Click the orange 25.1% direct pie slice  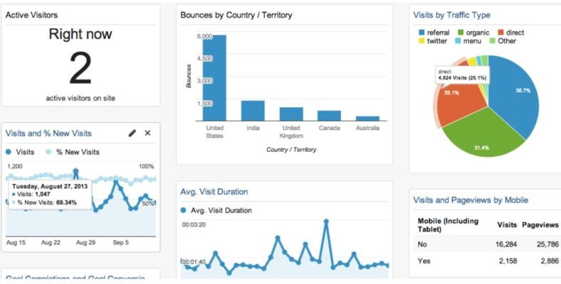coord(461,104)
